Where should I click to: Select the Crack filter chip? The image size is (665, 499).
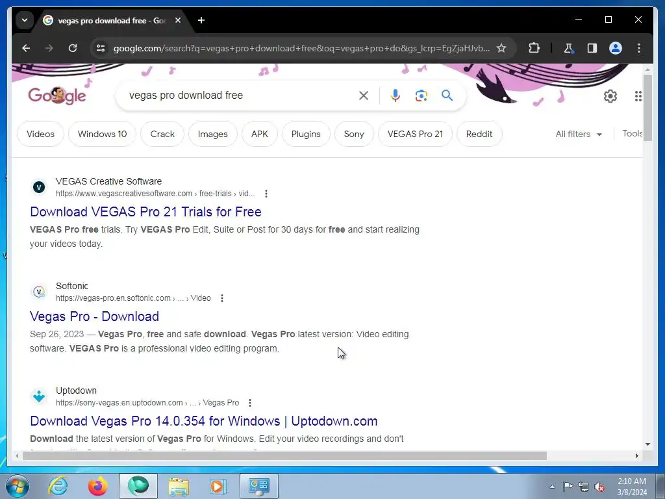(x=162, y=134)
